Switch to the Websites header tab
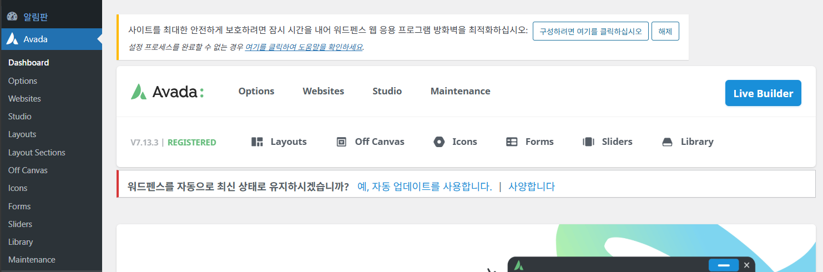Screen dimensions: 823x272 pyautogui.click(x=324, y=91)
